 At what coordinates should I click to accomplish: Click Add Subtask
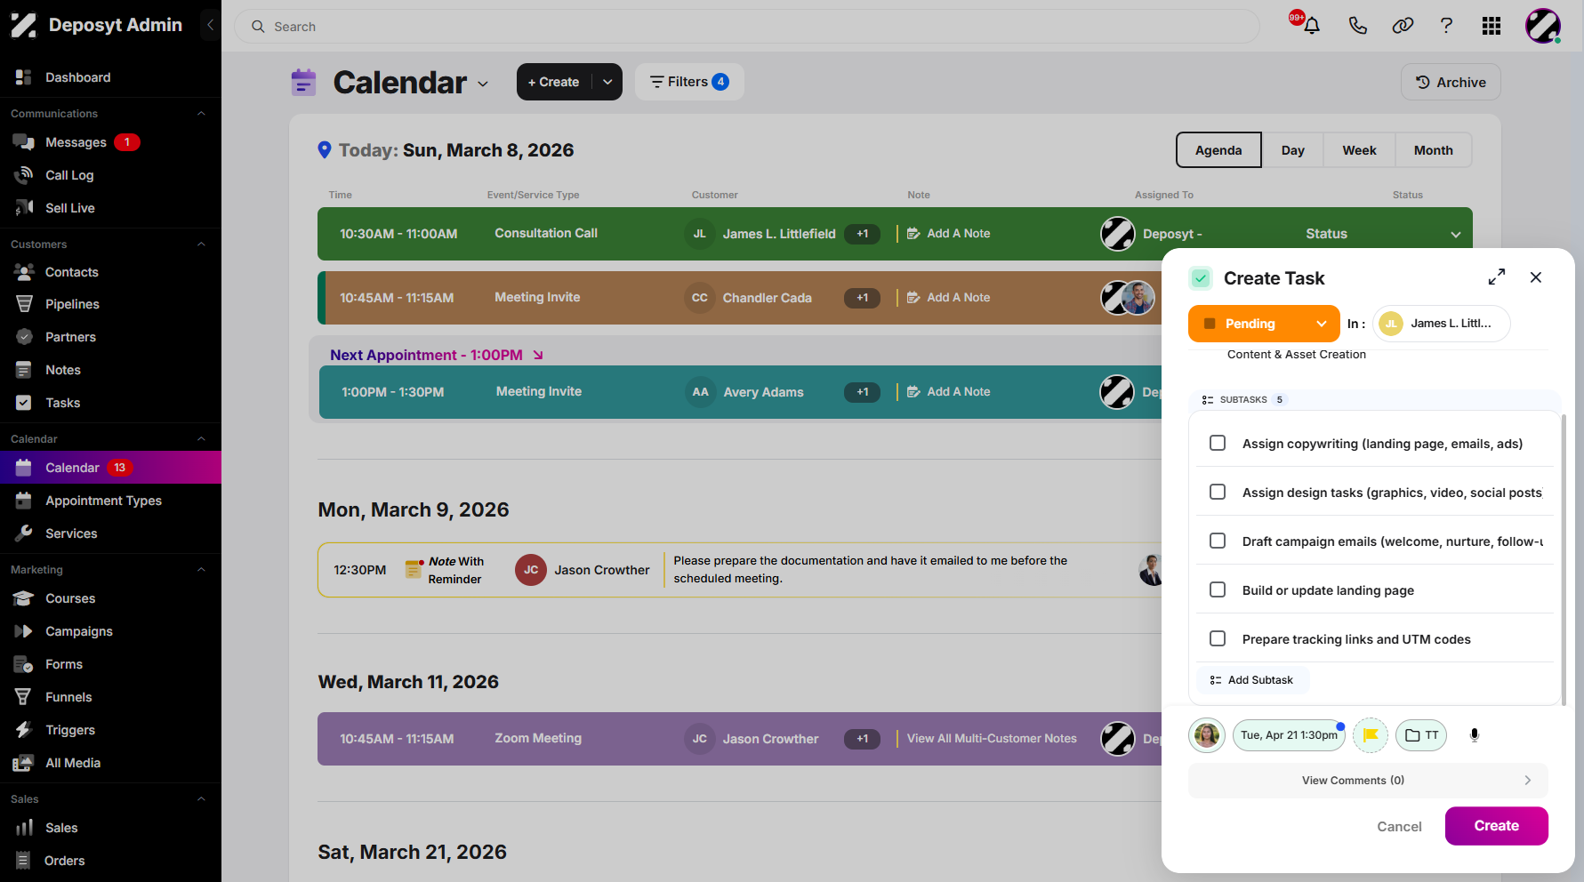pos(1252,680)
